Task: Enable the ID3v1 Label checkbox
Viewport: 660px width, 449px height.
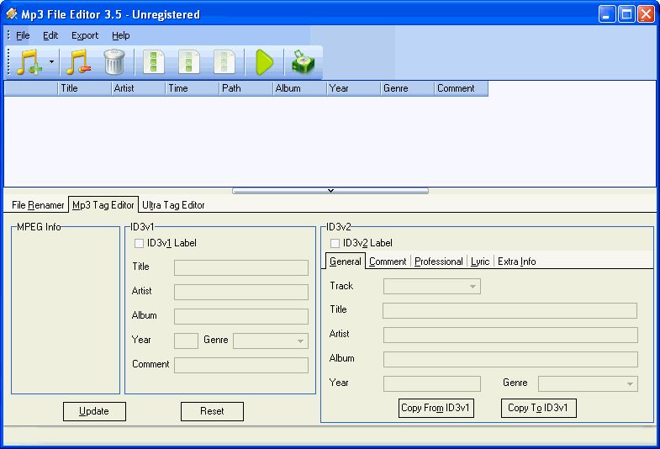Action: coord(140,243)
